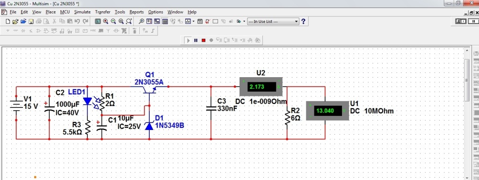The height and width of the screenshot is (180, 479).
Task: Stop the simulation with red square
Action: pyautogui.click(x=203, y=40)
